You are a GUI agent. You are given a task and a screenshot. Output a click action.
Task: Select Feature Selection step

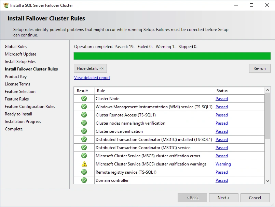tap(20, 92)
